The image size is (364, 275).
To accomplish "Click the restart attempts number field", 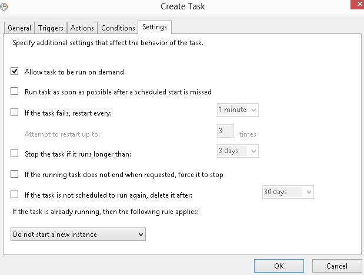I will [226, 131].
